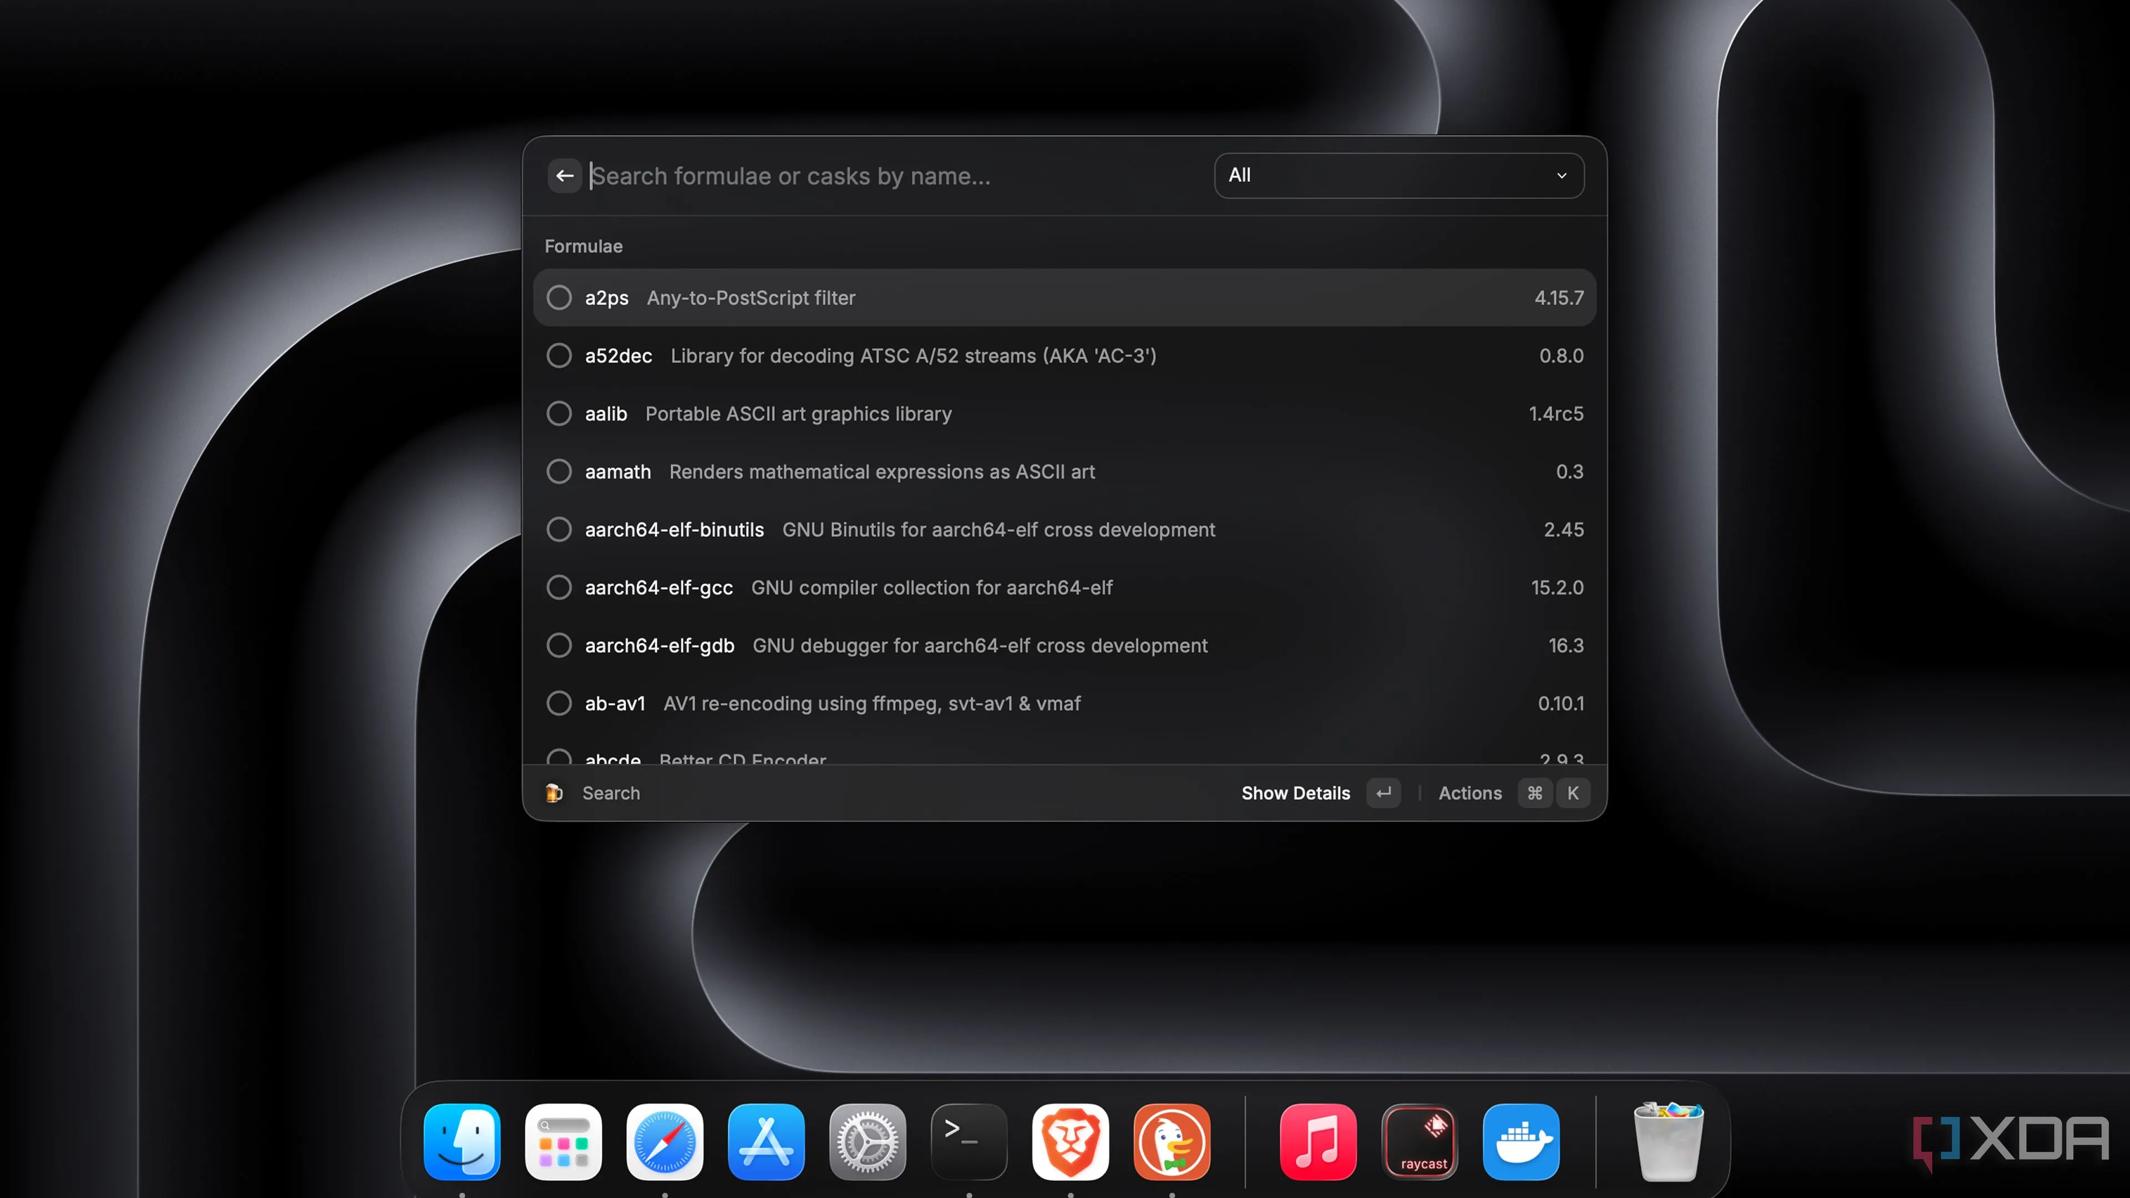This screenshot has height=1198, width=2130.
Task: Click the Show Details button
Action: [1295, 793]
